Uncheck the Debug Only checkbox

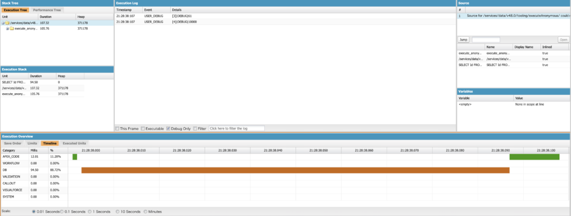[x=168, y=128]
